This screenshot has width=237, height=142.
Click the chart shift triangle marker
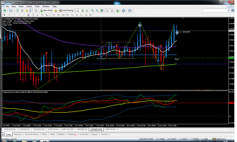point(183,18)
